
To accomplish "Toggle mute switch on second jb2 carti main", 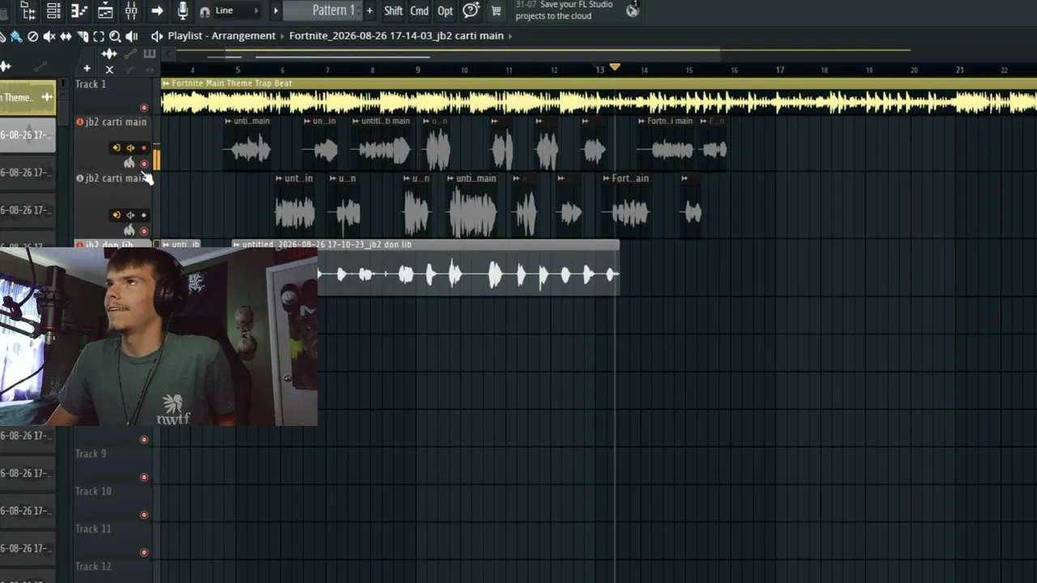I will 144,232.
